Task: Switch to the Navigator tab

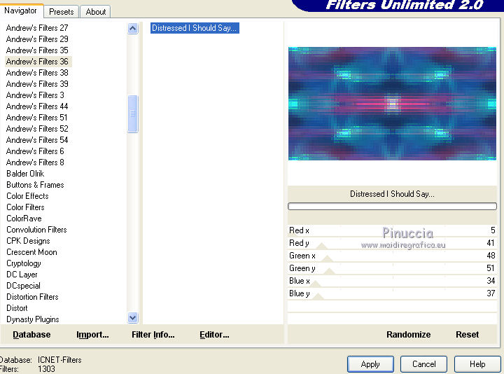Action: coord(21,11)
